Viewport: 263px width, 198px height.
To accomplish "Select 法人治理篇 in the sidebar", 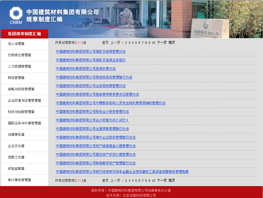I will click(16, 44).
